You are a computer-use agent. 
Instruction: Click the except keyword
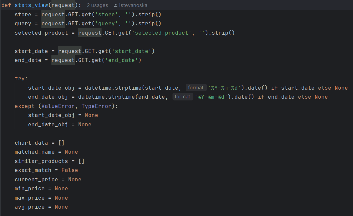(24, 106)
